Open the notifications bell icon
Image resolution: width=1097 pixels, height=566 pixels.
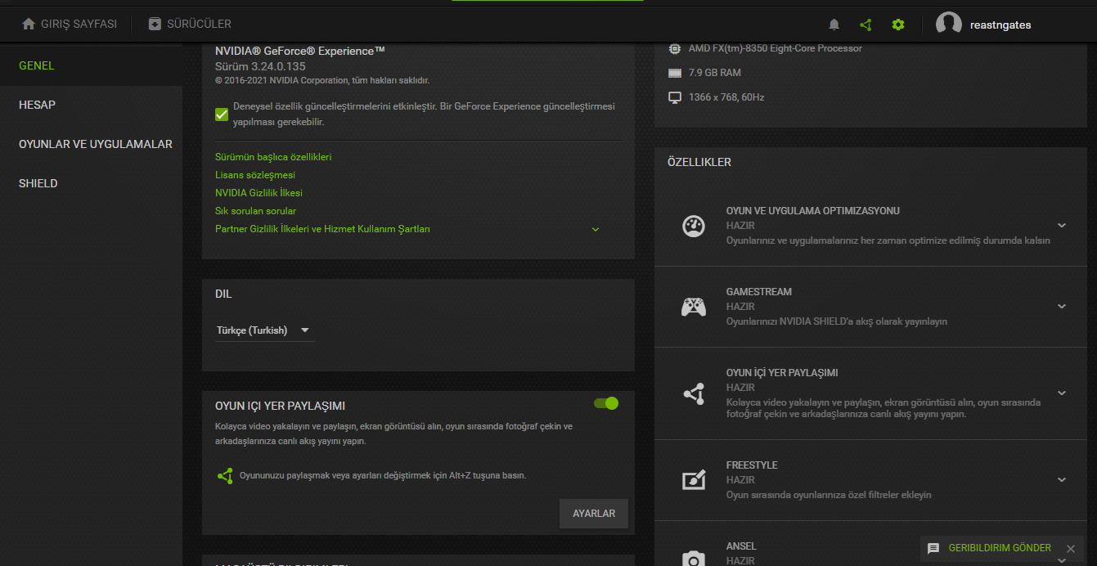(x=834, y=25)
